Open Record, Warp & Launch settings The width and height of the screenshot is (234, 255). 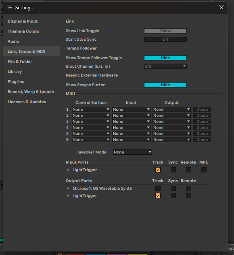coord(31,92)
